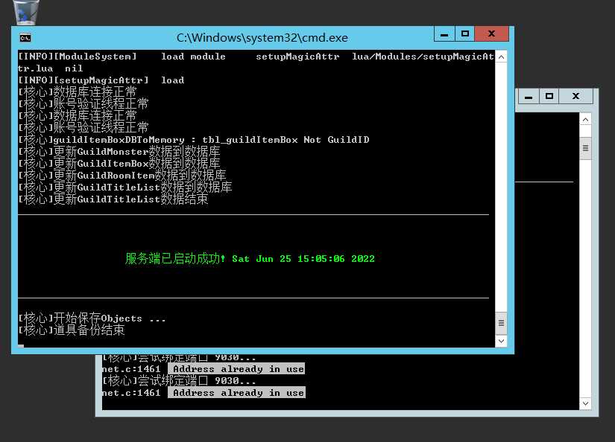
Task: Click the '更新GuildRoomItem数据到数据库' log line
Action: tap(122, 175)
